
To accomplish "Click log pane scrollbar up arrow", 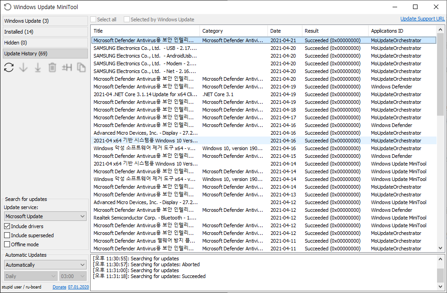I will (x=441, y=259).
